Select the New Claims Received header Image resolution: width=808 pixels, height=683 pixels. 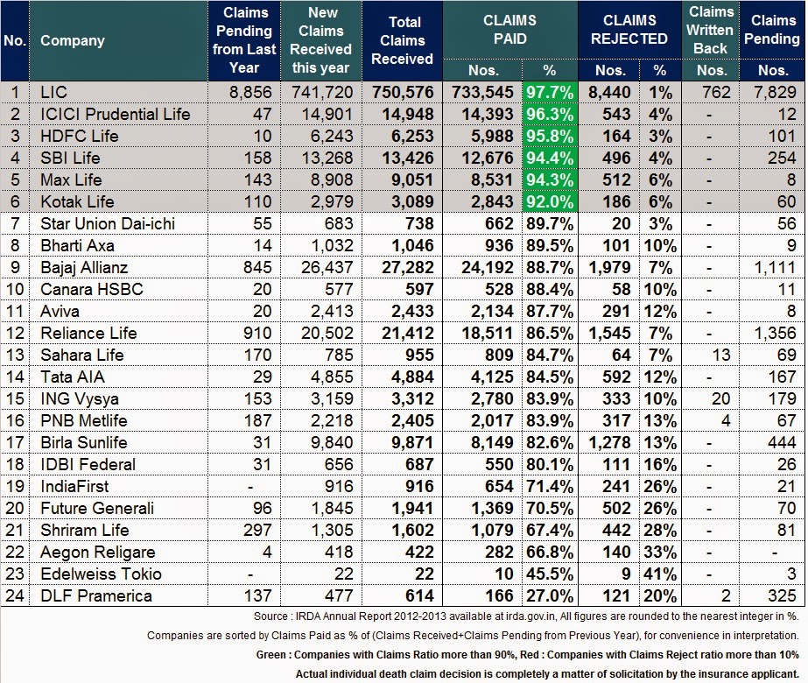(x=320, y=40)
